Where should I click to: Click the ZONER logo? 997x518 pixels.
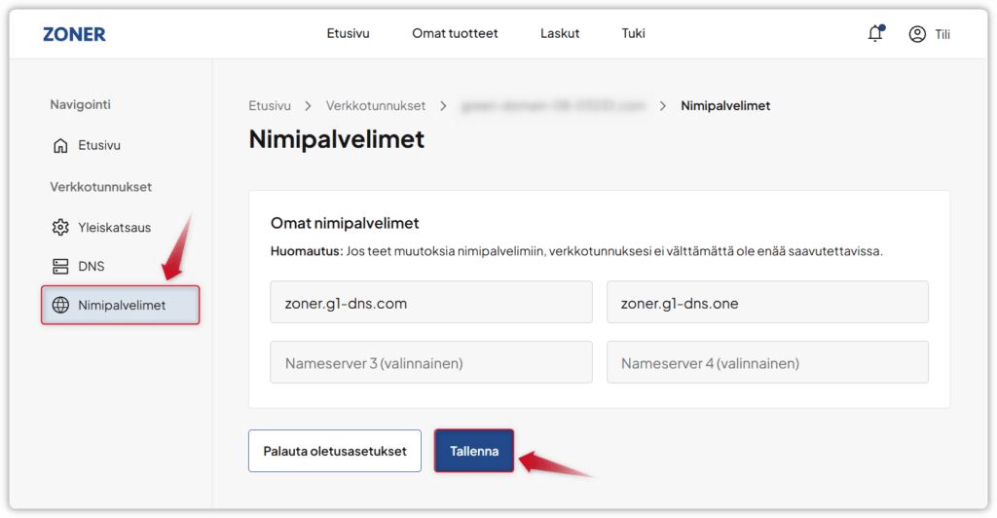coord(74,34)
